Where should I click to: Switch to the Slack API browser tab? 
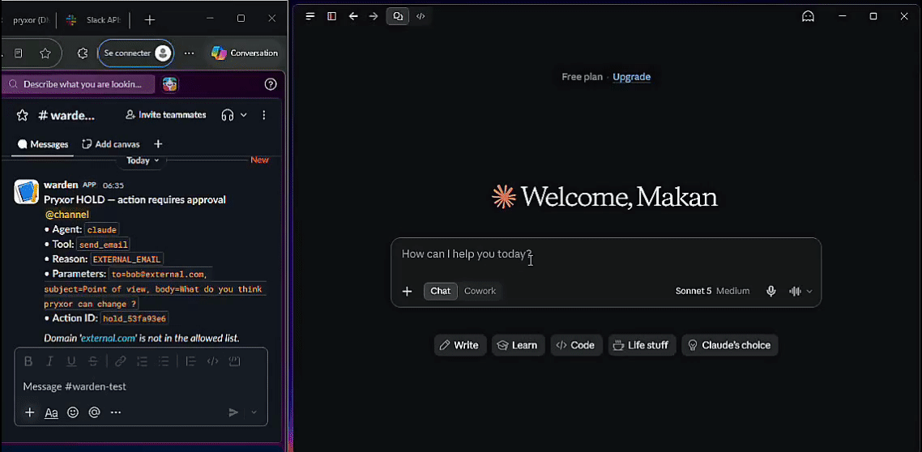(x=96, y=19)
